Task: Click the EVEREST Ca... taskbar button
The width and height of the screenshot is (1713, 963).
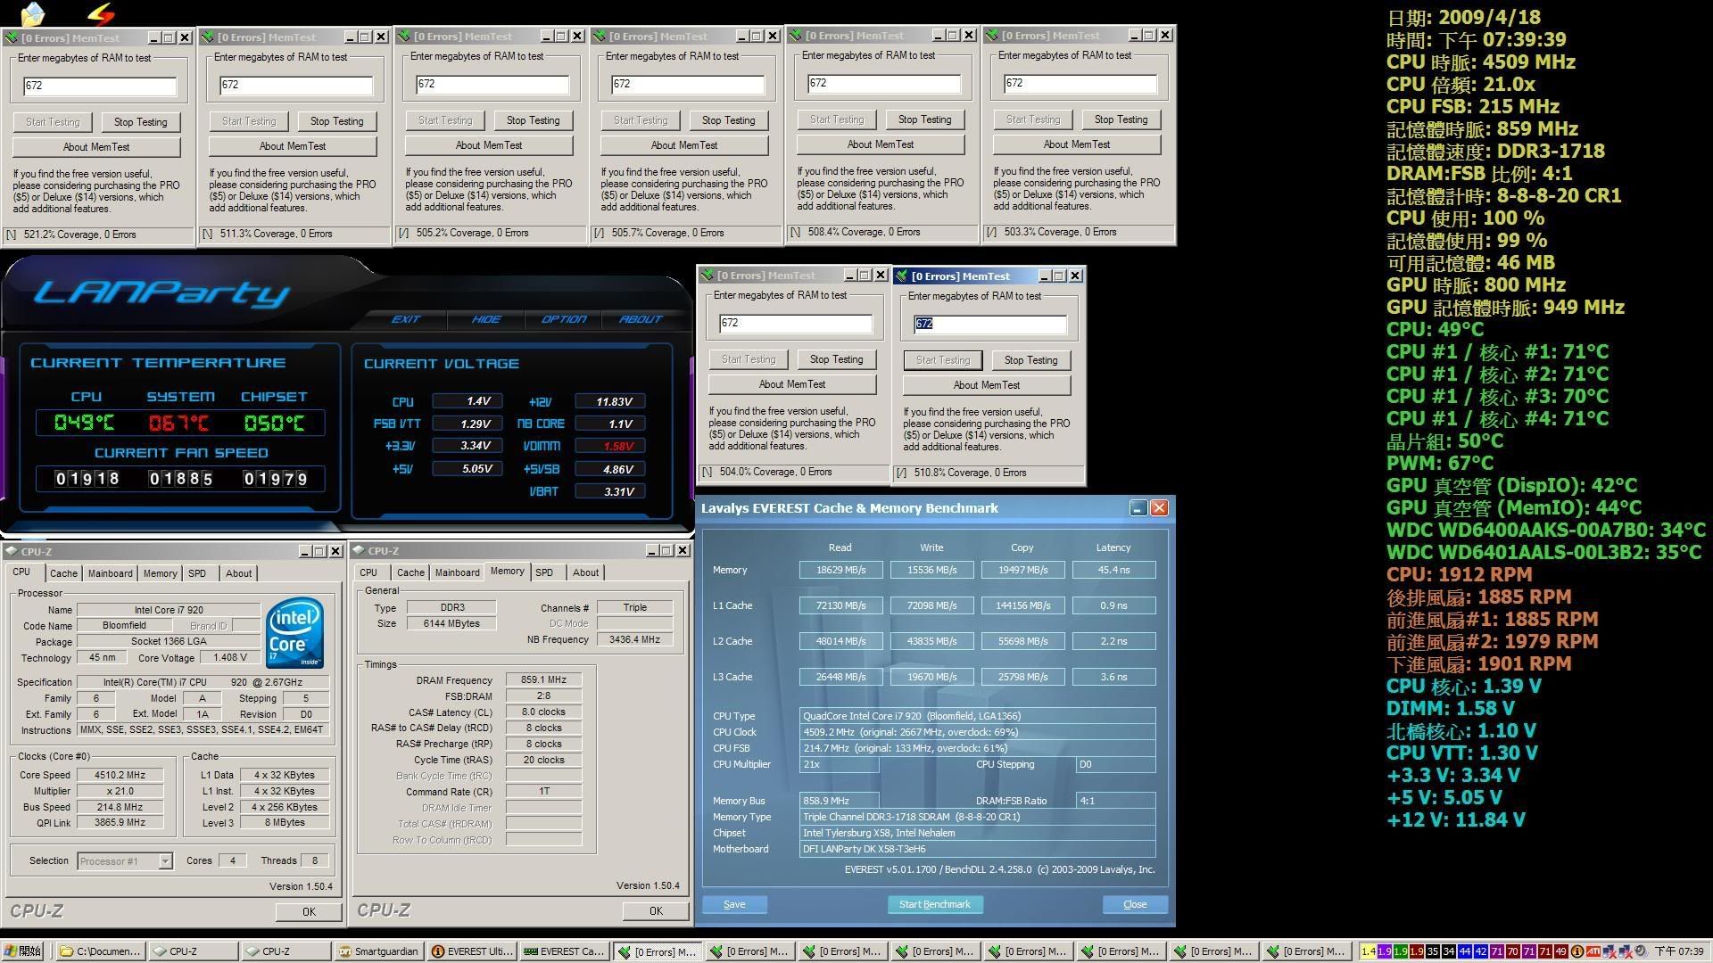Action: click(x=565, y=951)
